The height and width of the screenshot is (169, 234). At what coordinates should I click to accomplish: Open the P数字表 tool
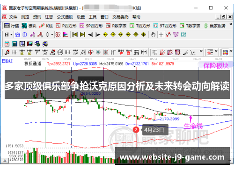coord(116,26)
